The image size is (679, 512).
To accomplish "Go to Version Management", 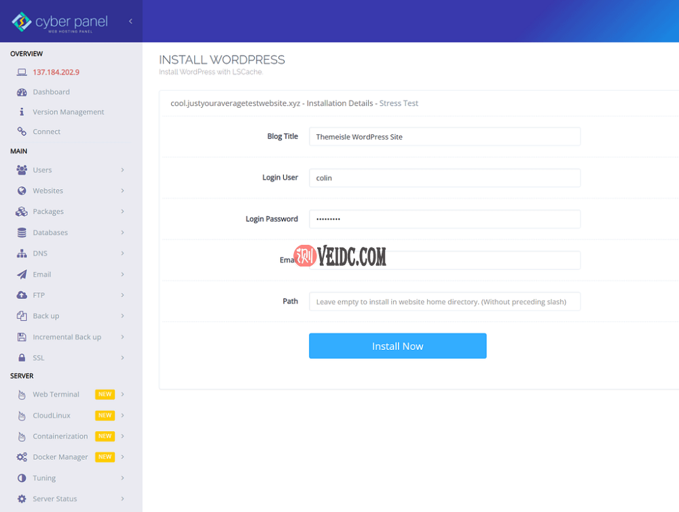I will pos(67,111).
